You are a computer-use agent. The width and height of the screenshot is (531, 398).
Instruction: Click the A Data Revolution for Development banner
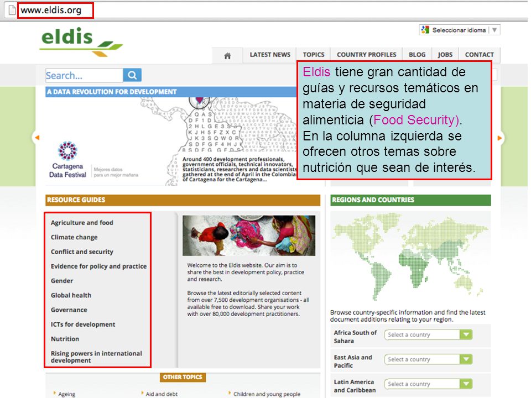(x=171, y=92)
